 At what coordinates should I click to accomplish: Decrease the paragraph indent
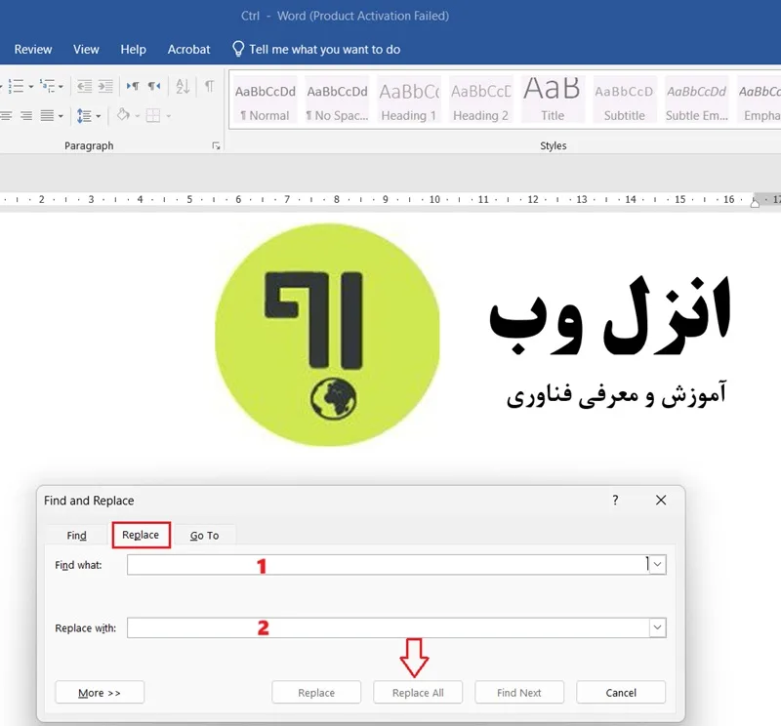pos(84,86)
